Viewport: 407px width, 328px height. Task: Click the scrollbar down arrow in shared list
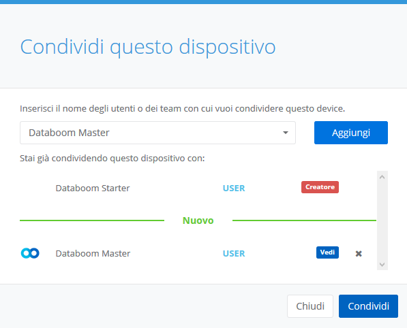click(x=382, y=264)
